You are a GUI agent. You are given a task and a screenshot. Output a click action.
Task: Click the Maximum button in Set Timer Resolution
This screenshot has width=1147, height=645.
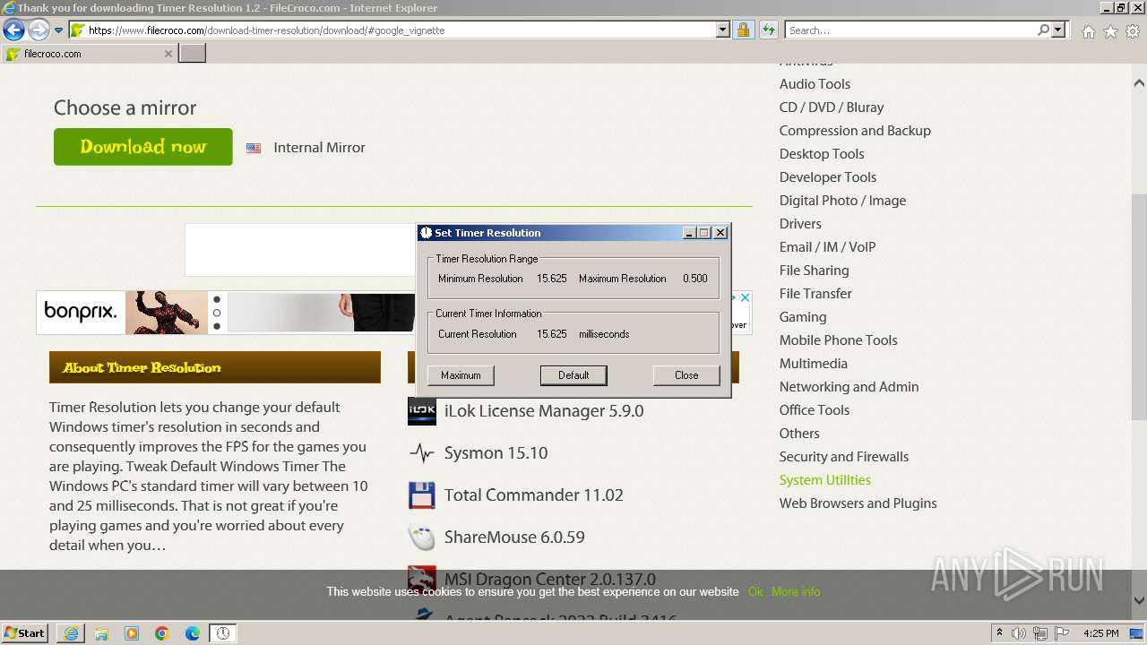coord(461,375)
